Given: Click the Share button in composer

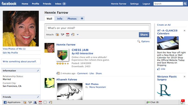Looking at the screenshot, I should 144,35.
